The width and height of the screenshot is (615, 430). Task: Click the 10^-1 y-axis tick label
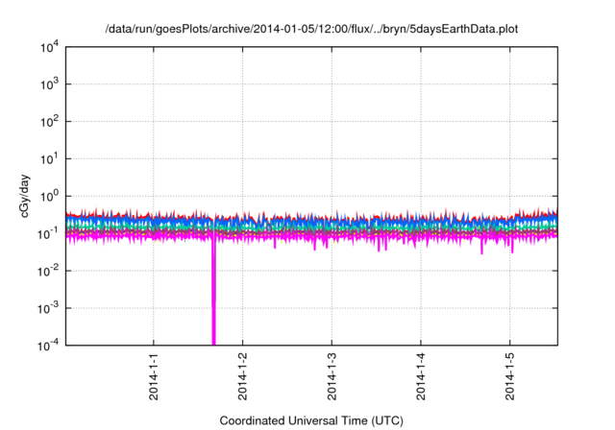48,234
